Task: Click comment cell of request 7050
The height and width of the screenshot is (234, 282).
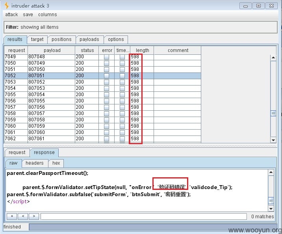Action: point(178,63)
